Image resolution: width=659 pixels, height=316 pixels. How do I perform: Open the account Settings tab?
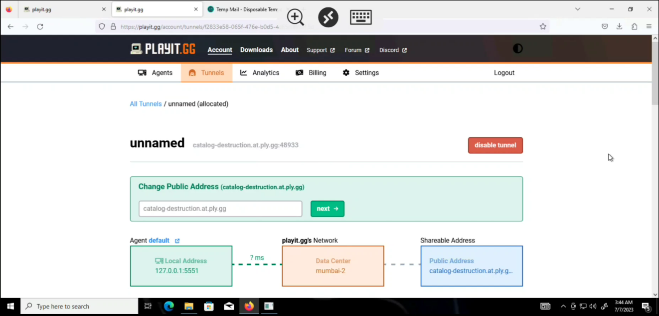360,73
